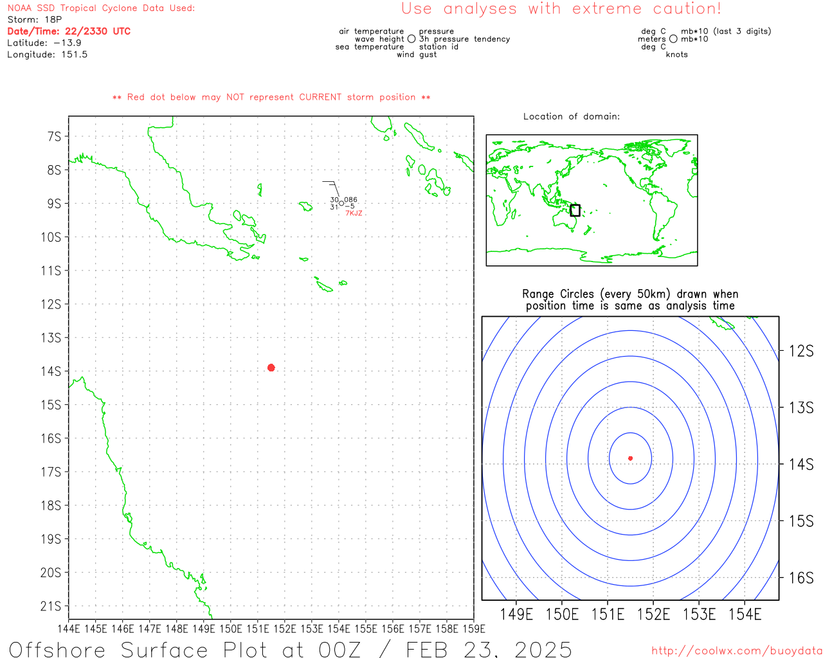Click the pressure tendency '-5' at the station
Image resolution: width=823 pixels, height=658 pixels.
349,206
